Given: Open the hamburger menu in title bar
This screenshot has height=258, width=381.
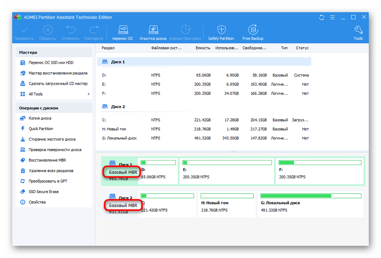Looking at the screenshot, I should pos(332,17).
